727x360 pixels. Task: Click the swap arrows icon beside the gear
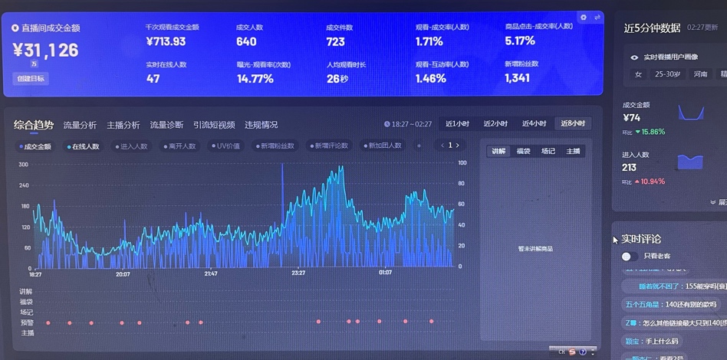(x=597, y=18)
